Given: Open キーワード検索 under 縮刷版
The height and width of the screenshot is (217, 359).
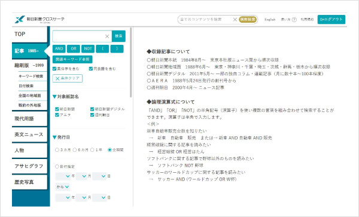Looking at the screenshot, I should (x=31, y=76).
